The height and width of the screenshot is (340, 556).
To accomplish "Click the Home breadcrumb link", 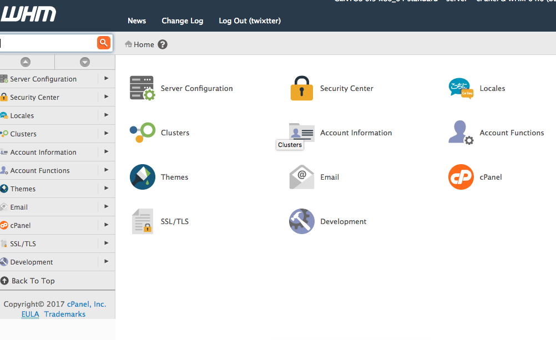I will (x=144, y=44).
